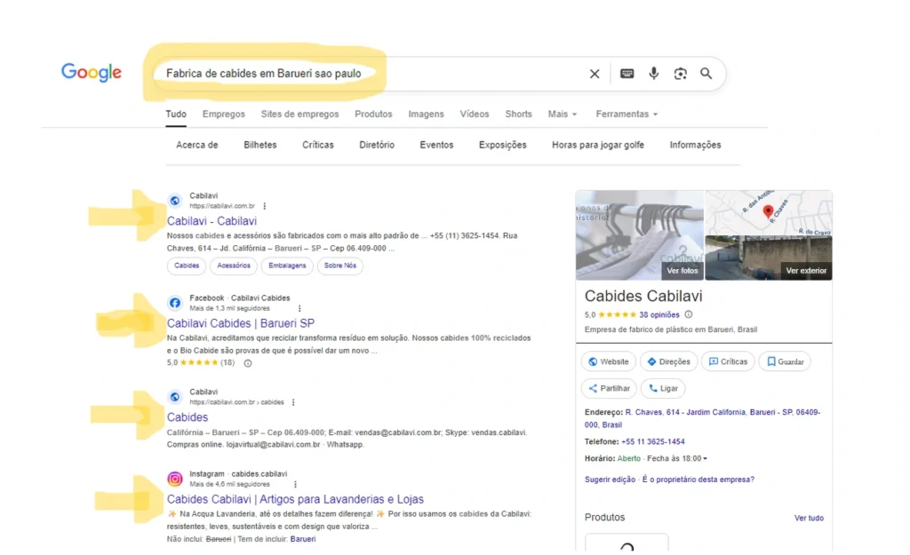910x555 pixels.
Task: Click the Google logo
Action: tap(92, 73)
